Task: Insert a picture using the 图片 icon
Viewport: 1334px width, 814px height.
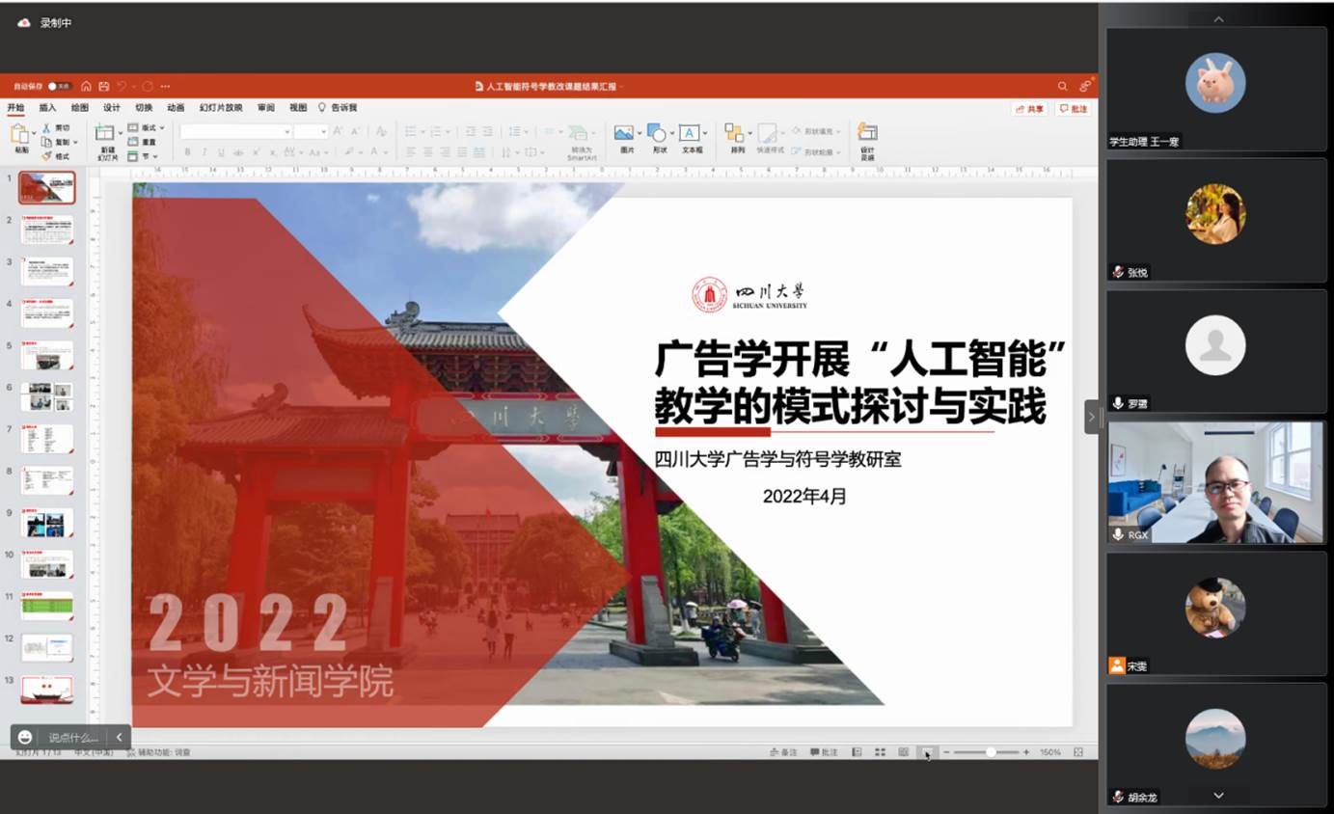Action: (622, 132)
